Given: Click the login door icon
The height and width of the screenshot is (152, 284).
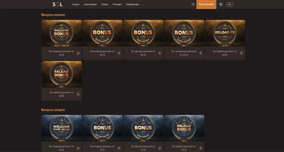Looking at the screenshot, I should (221, 4).
